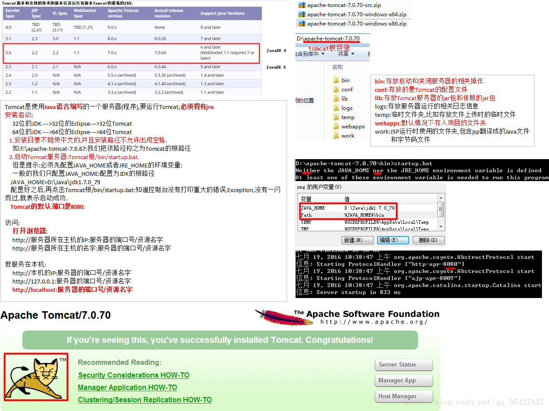
Task: Open the 共享 dropdown in Explorer toolbar
Action: point(346,54)
